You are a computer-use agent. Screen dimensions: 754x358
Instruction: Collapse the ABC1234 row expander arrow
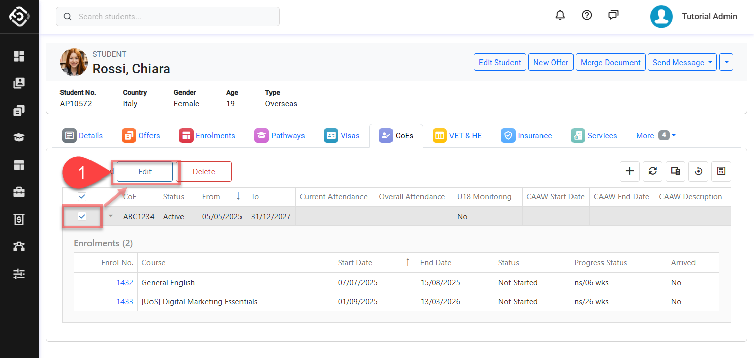(111, 216)
